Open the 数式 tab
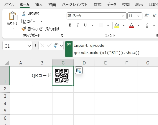The width and height of the screenshot is (158, 125). click(98, 5)
